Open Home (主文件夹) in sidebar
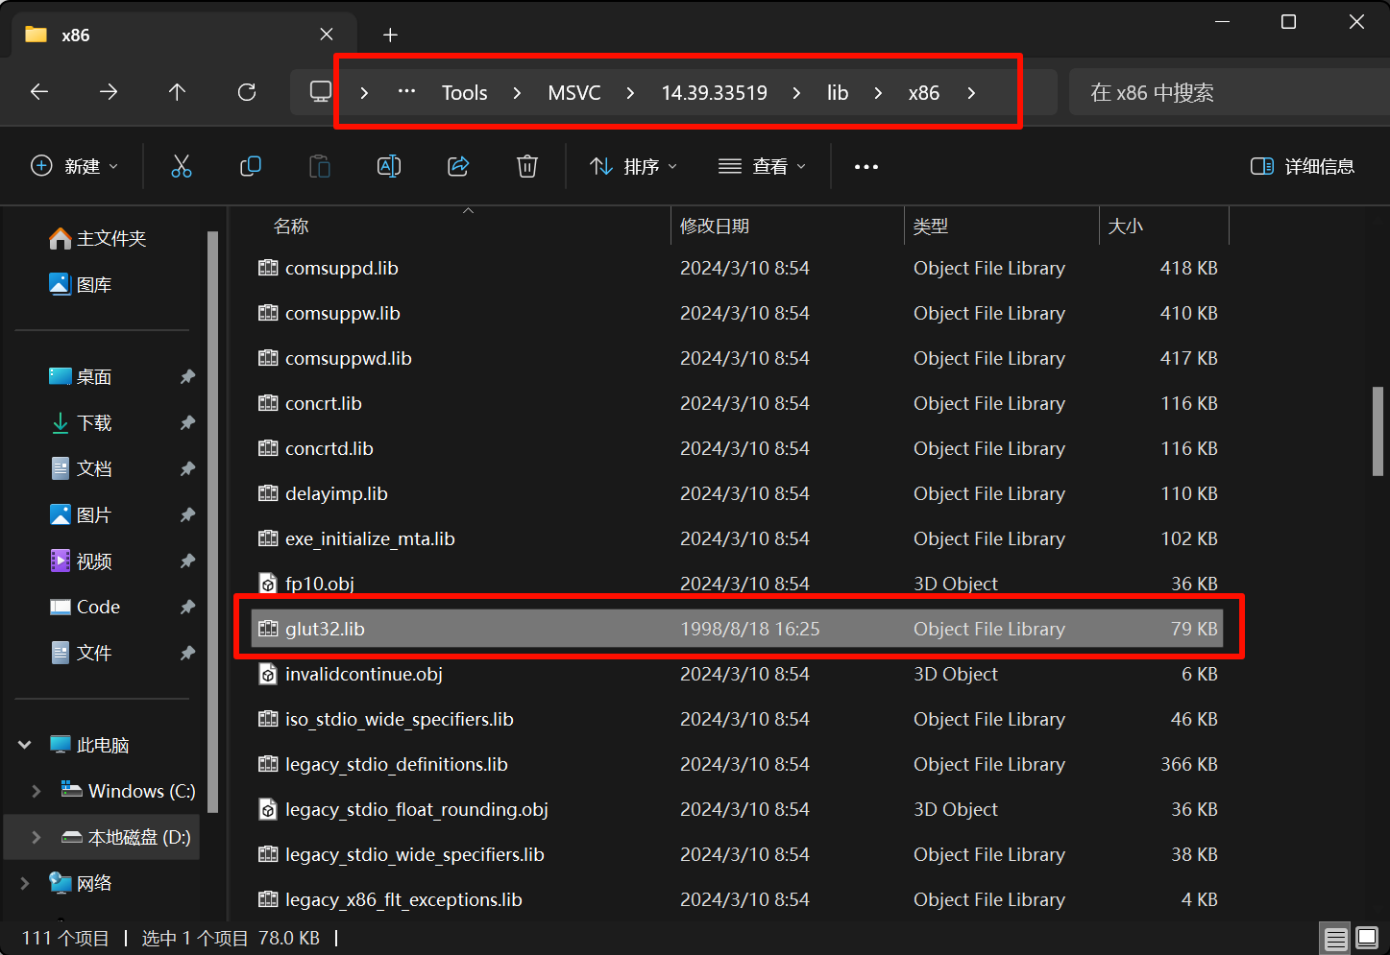 tap(97, 238)
